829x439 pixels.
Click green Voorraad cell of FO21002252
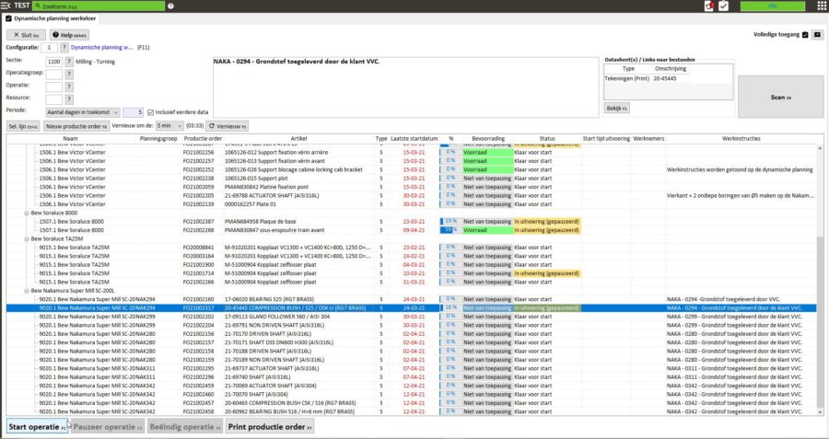[x=487, y=169]
